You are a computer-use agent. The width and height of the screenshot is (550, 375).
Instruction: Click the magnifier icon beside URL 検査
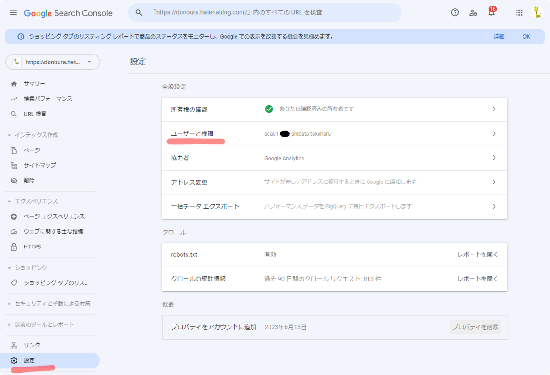14,114
